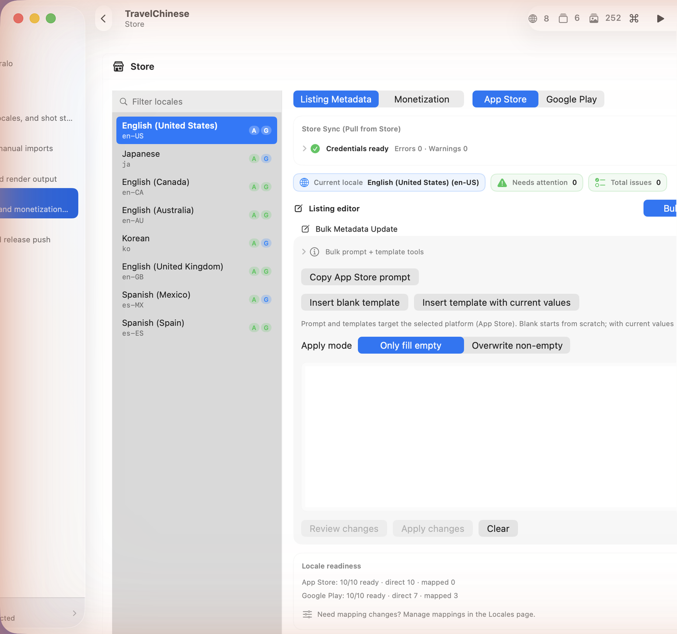677x634 pixels.
Task: Click the screenshots count icon showing 252
Action: point(594,18)
